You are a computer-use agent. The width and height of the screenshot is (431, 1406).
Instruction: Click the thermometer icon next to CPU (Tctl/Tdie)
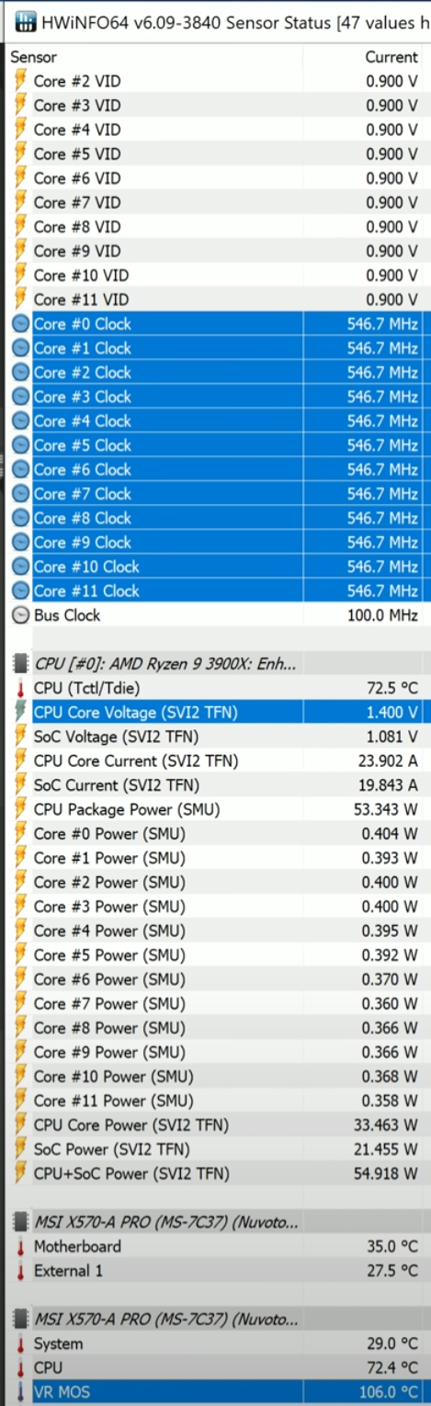(20, 688)
